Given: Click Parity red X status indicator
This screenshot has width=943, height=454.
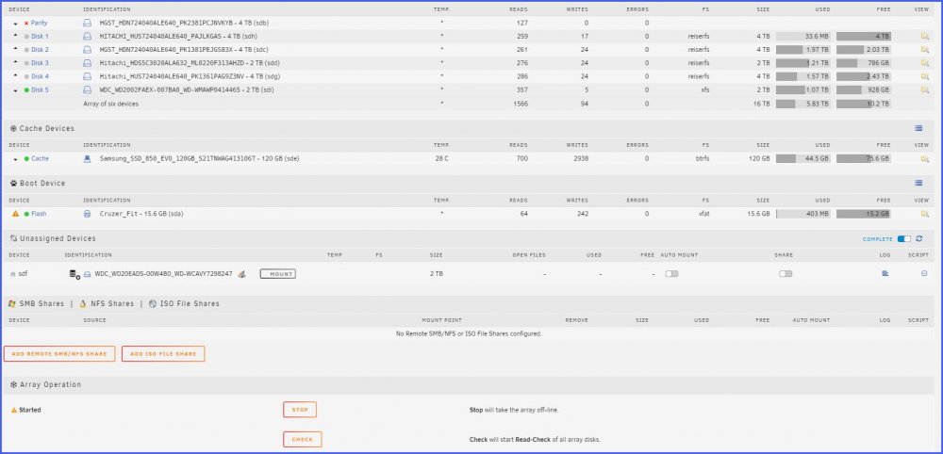Looking at the screenshot, I should click(x=26, y=23).
